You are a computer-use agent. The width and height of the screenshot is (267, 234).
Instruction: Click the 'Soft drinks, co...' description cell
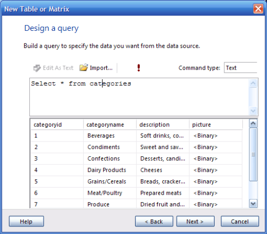point(163,136)
